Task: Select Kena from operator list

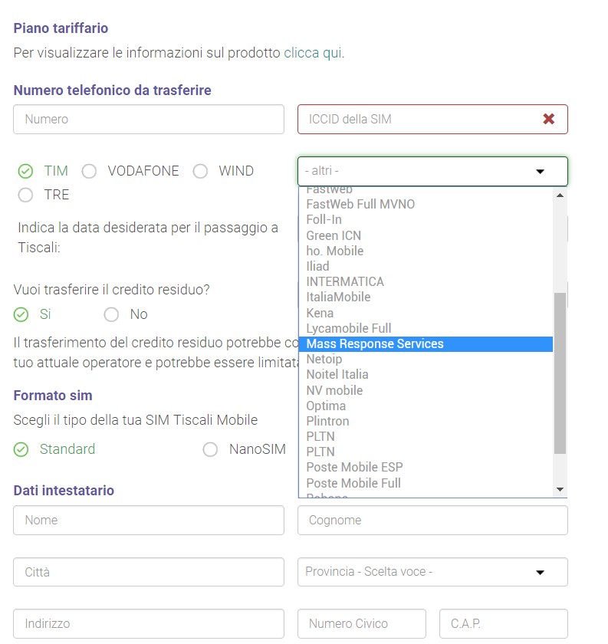Action: coord(320,313)
